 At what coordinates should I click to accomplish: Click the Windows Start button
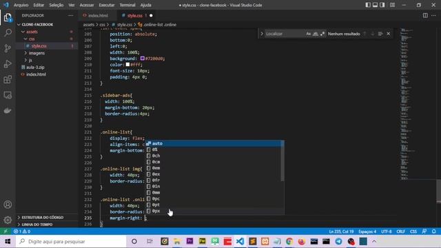(x=8, y=241)
